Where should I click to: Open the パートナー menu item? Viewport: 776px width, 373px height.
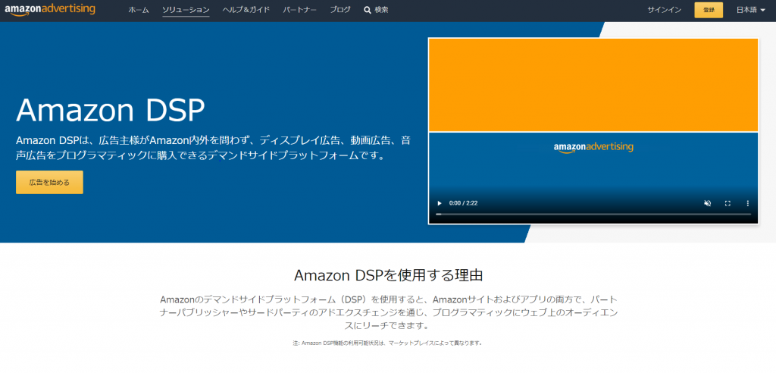click(300, 10)
